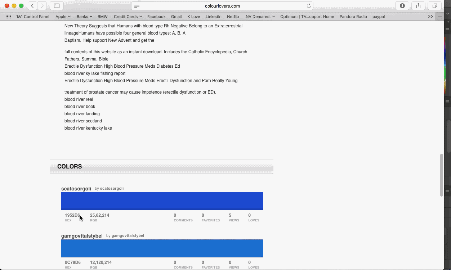Open the K Love bookmark
The image size is (451, 270).
(193, 17)
